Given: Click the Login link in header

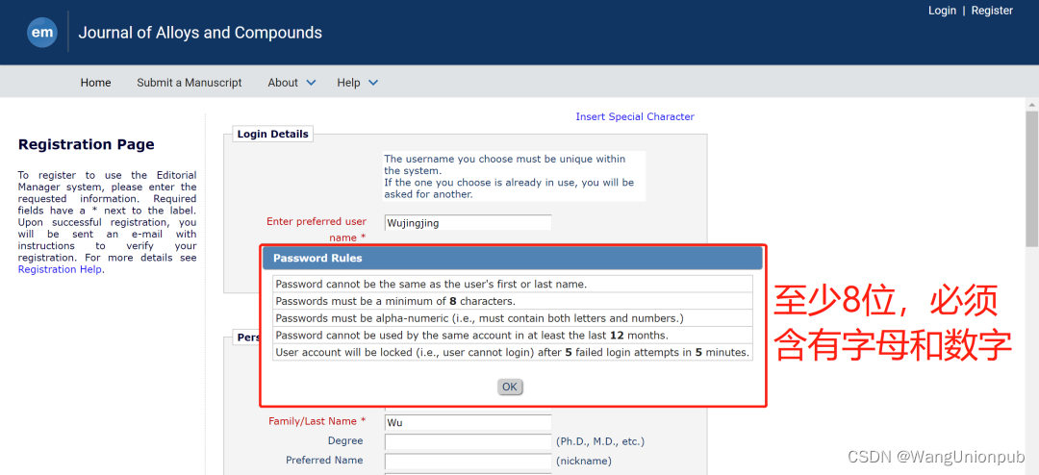Looking at the screenshot, I should [x=942, y=11].
